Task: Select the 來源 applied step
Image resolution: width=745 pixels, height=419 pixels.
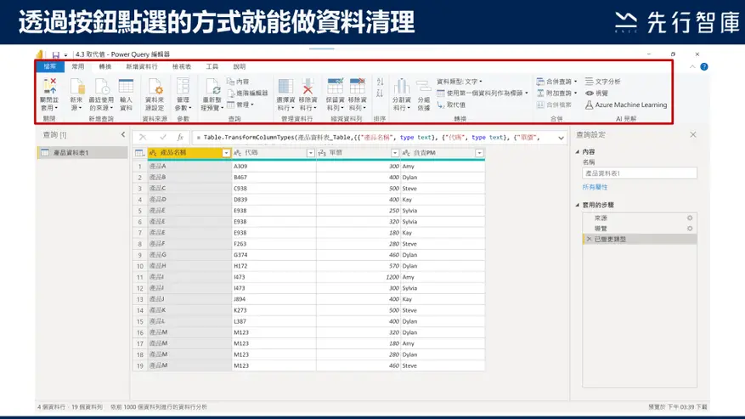Action: [640, 218]
